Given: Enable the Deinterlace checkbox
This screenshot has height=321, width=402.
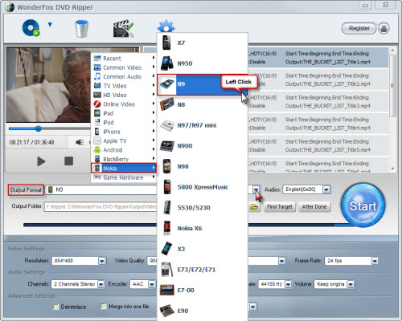Looking at the screenshot, I should (x=55, y=307).
